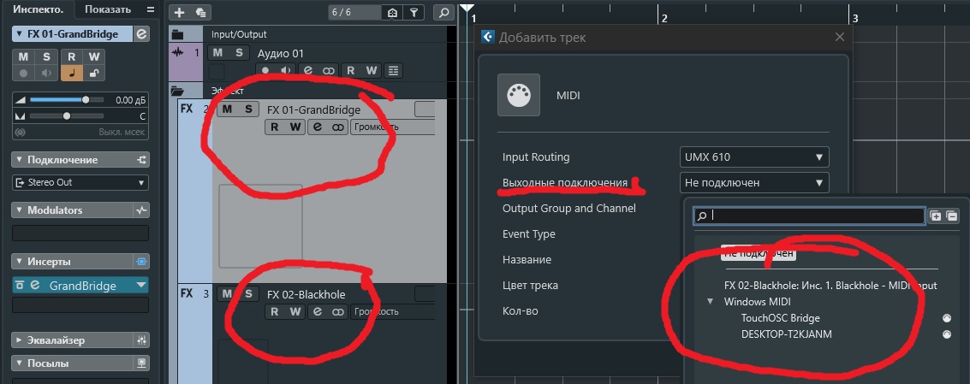Switch to the Инспекто. tab
Screen dimensions: 970x384
click(39, 9)
